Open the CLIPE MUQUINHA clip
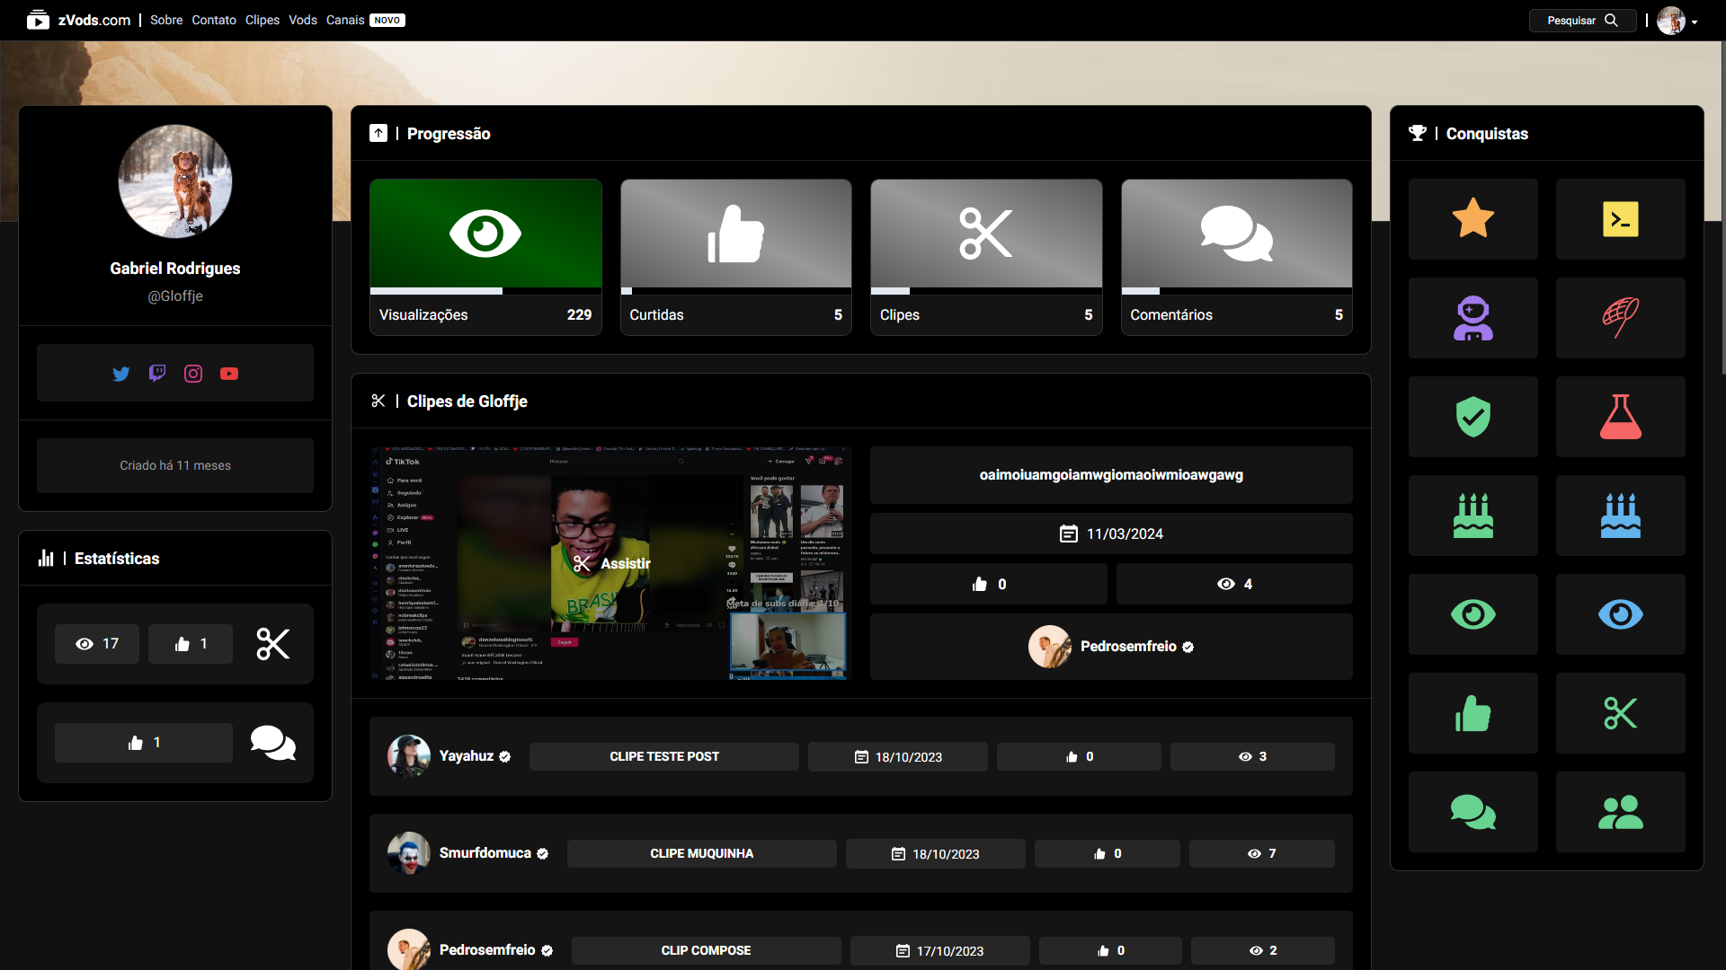1726x970 pixels. coord(701,853)
